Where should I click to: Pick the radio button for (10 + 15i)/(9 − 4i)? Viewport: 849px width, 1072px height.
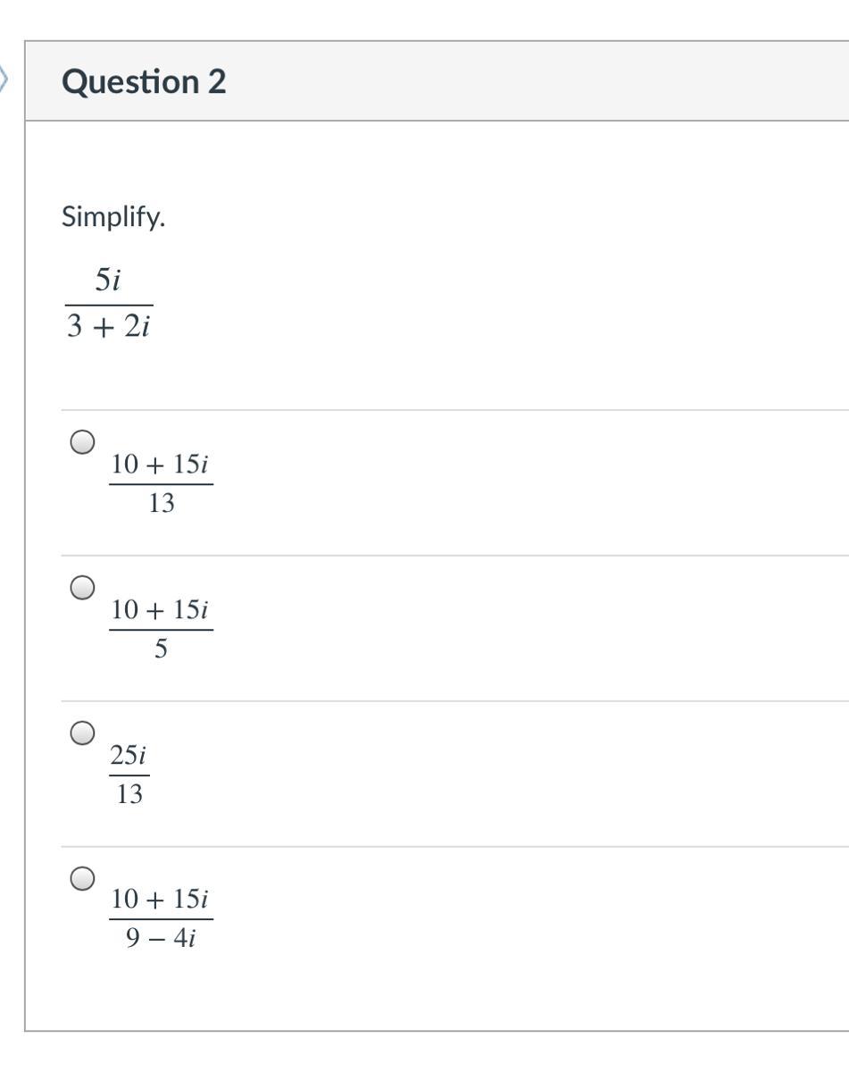[x=83, y=879]
